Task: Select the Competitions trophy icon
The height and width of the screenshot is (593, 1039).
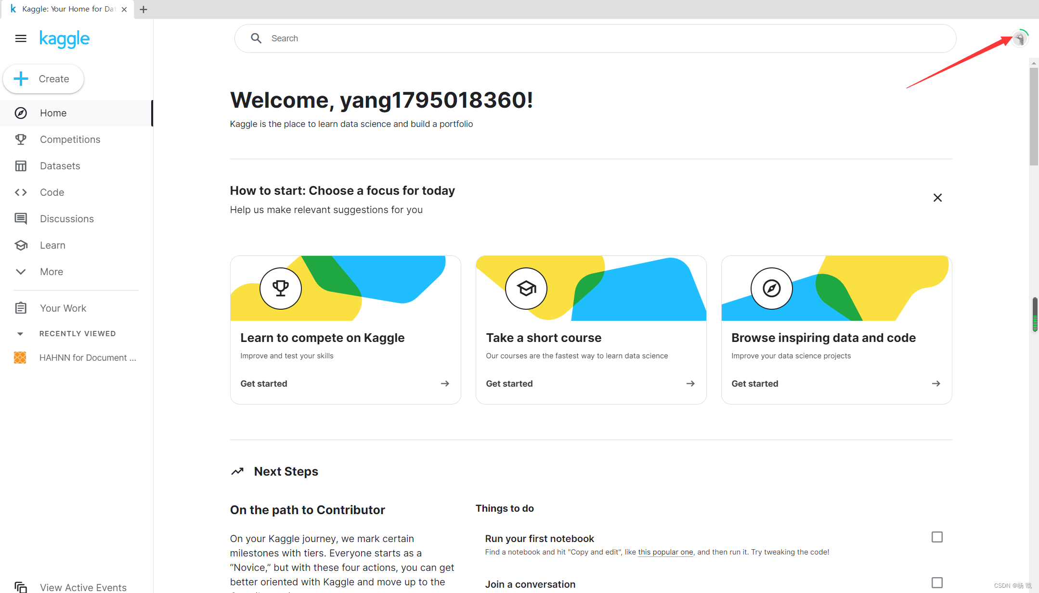Action: 21,139
